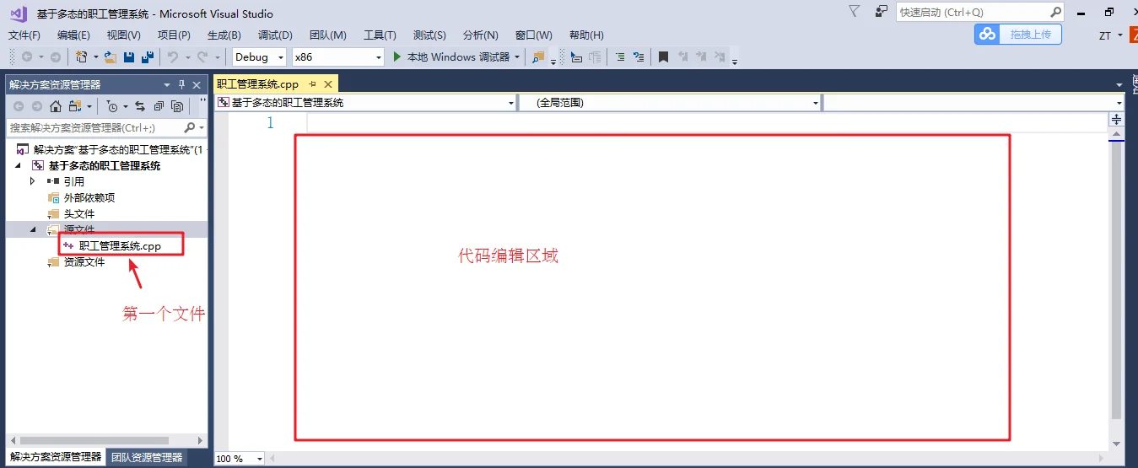
Task: Switch to 团队资源管理器 tab
Action: click(147, 457)
